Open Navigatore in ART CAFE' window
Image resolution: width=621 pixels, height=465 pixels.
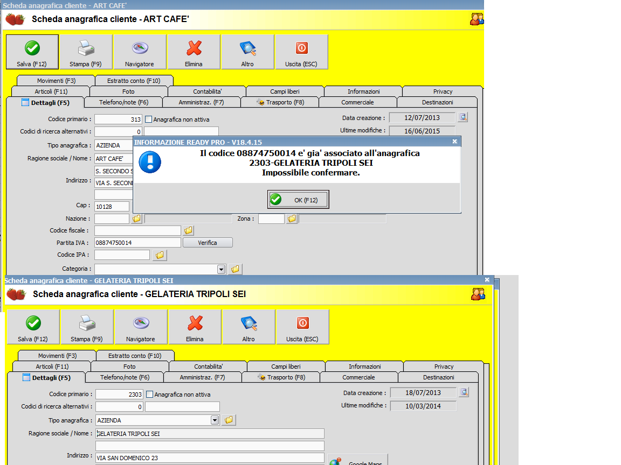[140, 52]
